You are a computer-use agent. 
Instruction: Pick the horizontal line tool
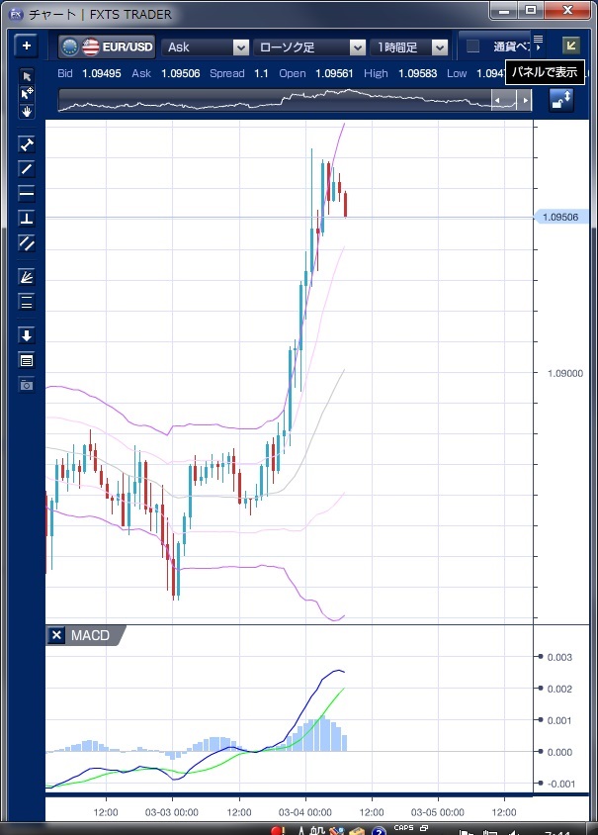pos(27,193)
